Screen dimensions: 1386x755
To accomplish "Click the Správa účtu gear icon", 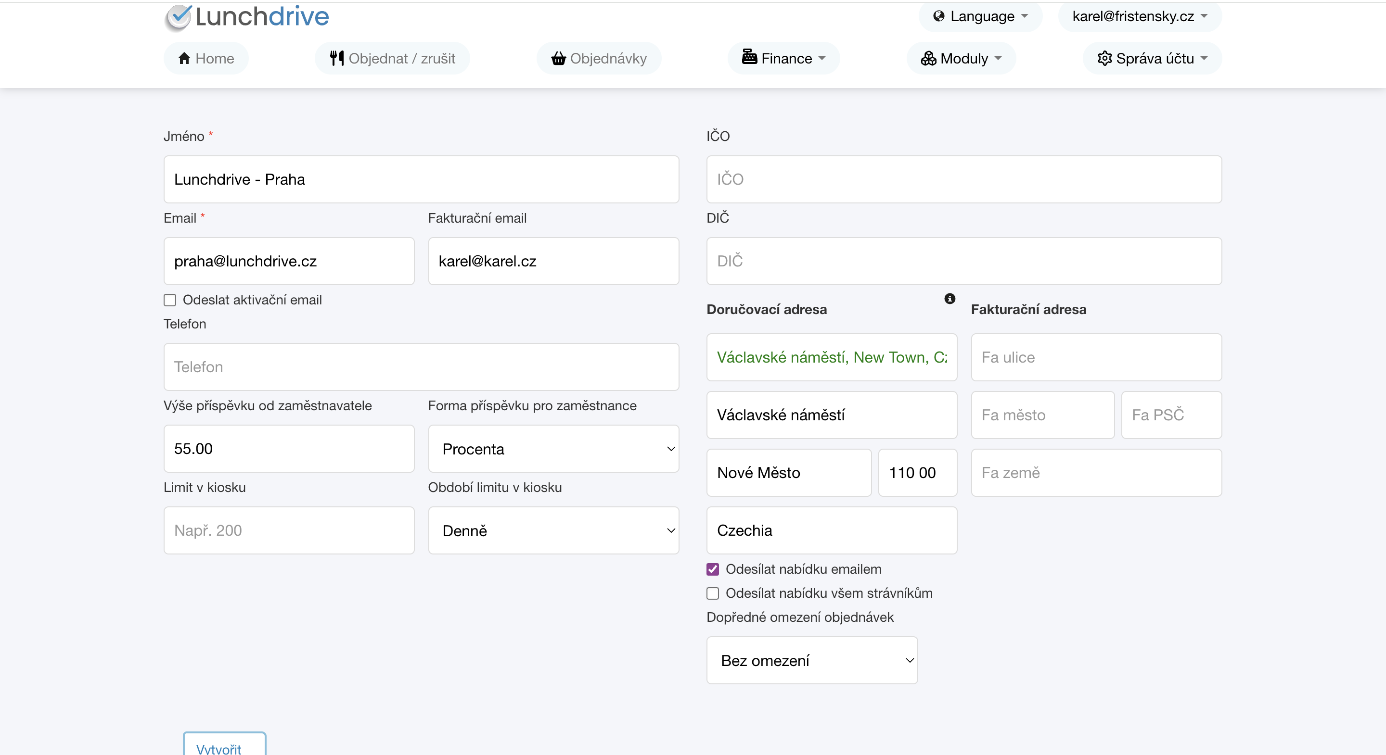I will (1104, 58).
